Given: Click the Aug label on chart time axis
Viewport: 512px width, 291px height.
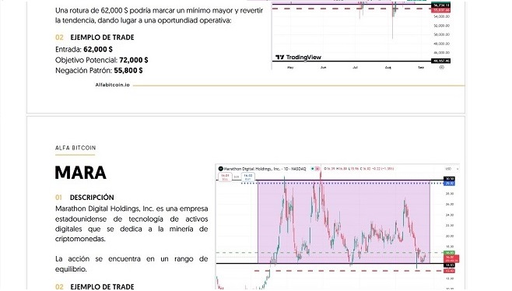Looking at the screenshot, I should point(388,67).
